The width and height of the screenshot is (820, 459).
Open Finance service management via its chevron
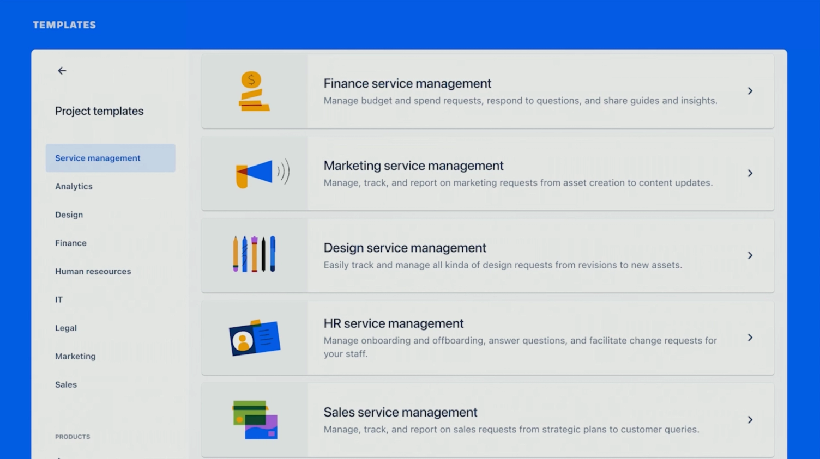750,91
